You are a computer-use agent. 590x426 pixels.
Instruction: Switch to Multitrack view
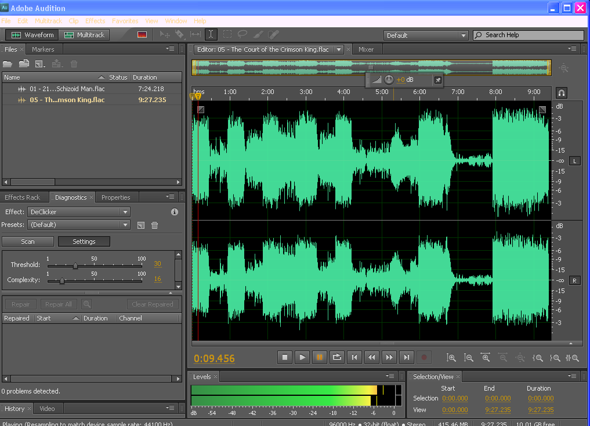(84, 35)
